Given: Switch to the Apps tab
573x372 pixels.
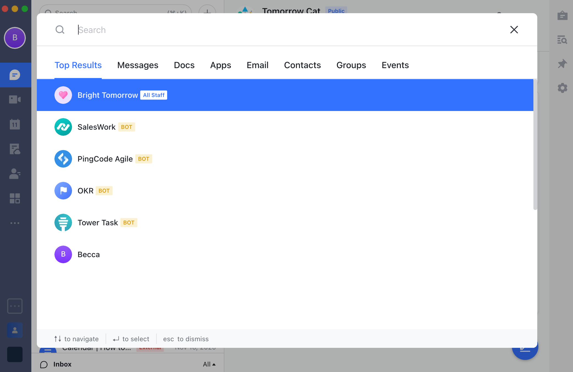Looking at the screenshot, I should click(221, 65).
